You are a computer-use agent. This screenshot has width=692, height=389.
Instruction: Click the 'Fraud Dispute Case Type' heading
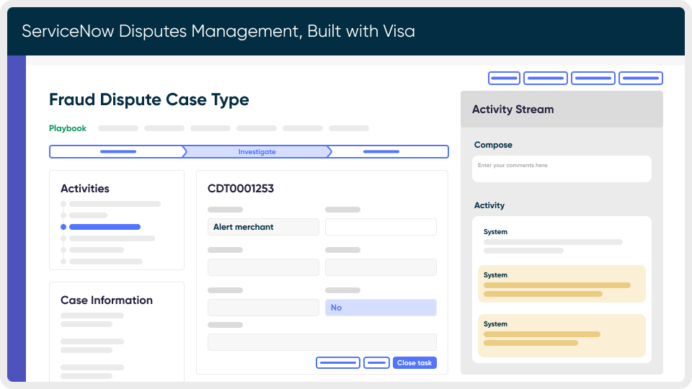[x=148, y=99]
